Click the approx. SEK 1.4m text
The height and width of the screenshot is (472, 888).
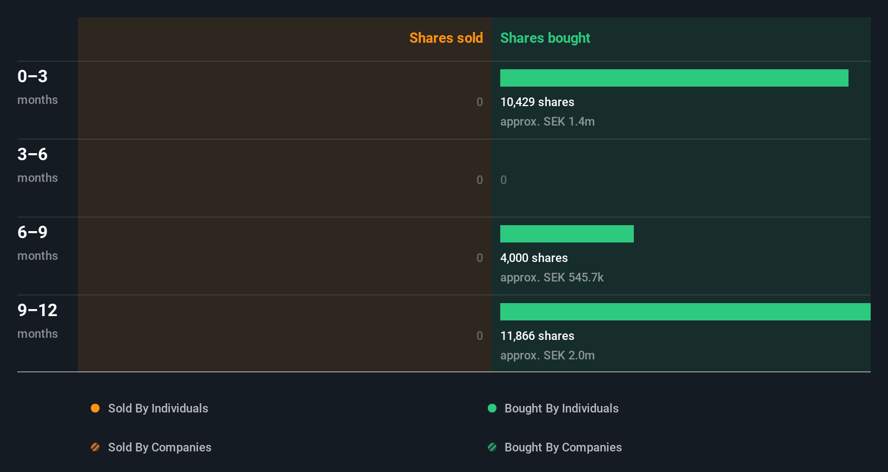[547, 121]
